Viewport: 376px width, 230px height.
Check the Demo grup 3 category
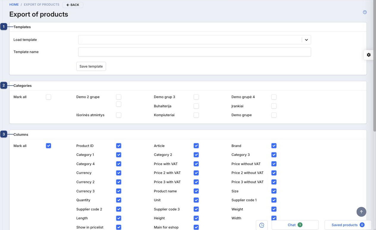click(196, 97)
